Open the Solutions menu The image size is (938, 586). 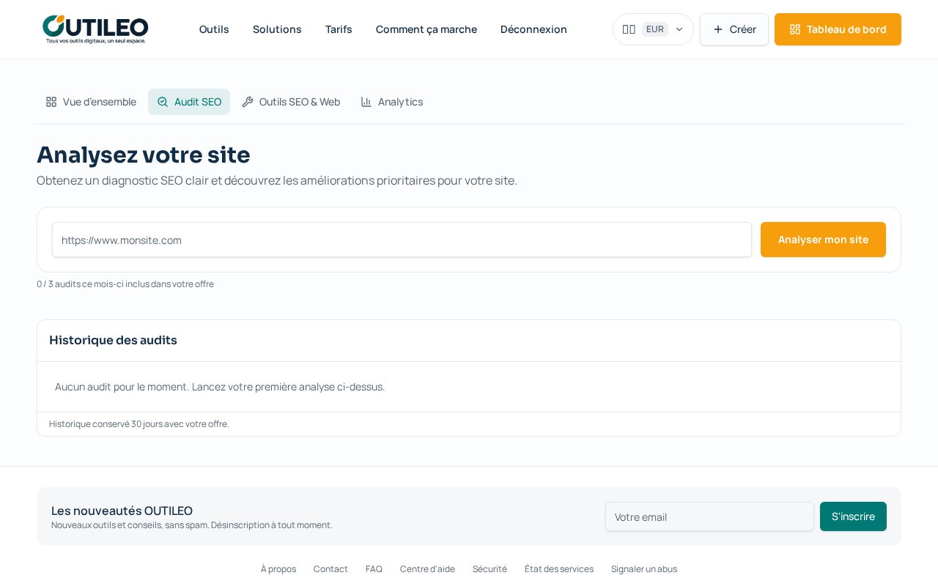click(277, 29)
